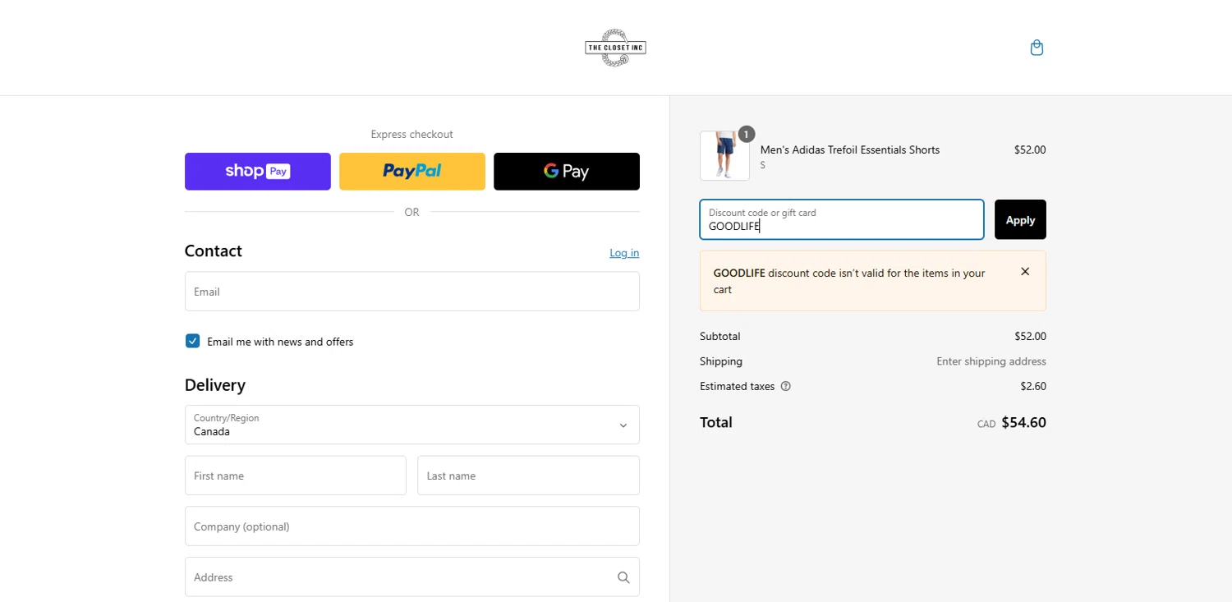The height and width of the screenshot is (602, 1232).
Task: Dismiss the GOODLIFE invalid code message
Action: (1024, 272)
